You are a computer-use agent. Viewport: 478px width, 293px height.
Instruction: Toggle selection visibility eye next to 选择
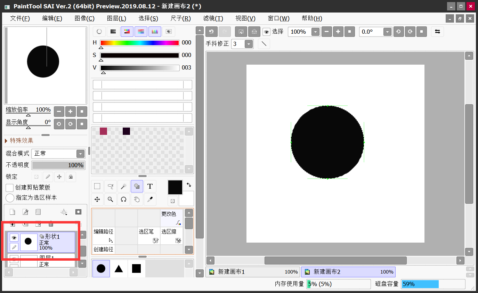(x=266, y=32)
